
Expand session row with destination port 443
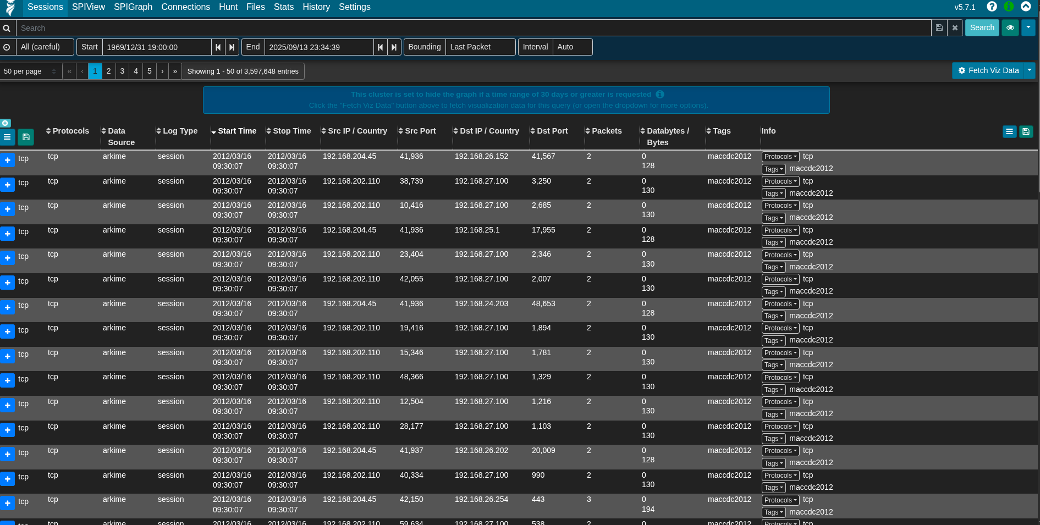[x=7, y=503]
